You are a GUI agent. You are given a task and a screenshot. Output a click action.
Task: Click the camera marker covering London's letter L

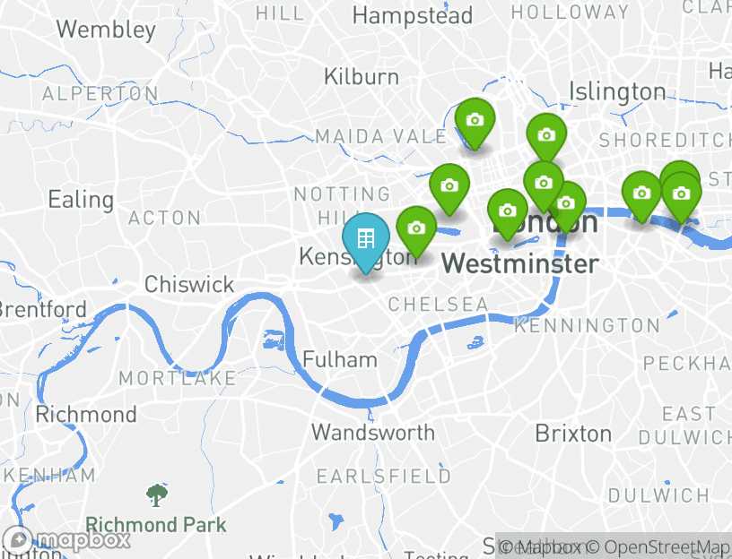[x=508, y=214]
